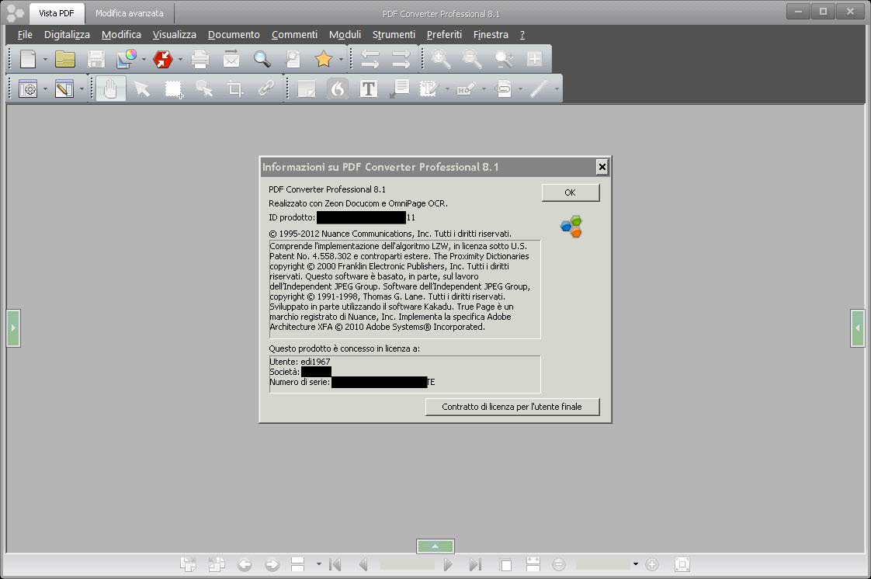Image resolution: width=871 pixels, height=579 pixels.
Task: Open a file with the folder icon
Action: point(65,59)
